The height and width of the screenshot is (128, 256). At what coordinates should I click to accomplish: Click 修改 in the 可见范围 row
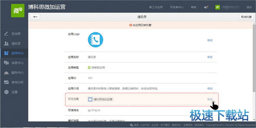[210, 99]
